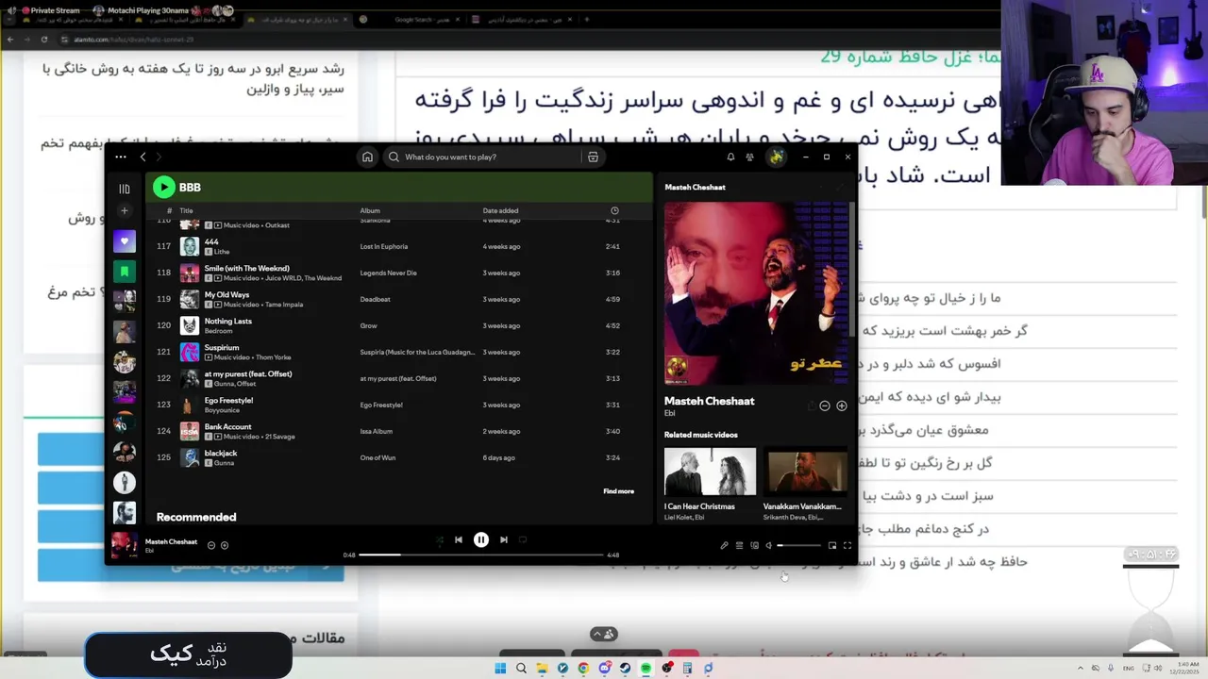Sort playlist by the Title column header

[186, 210]
